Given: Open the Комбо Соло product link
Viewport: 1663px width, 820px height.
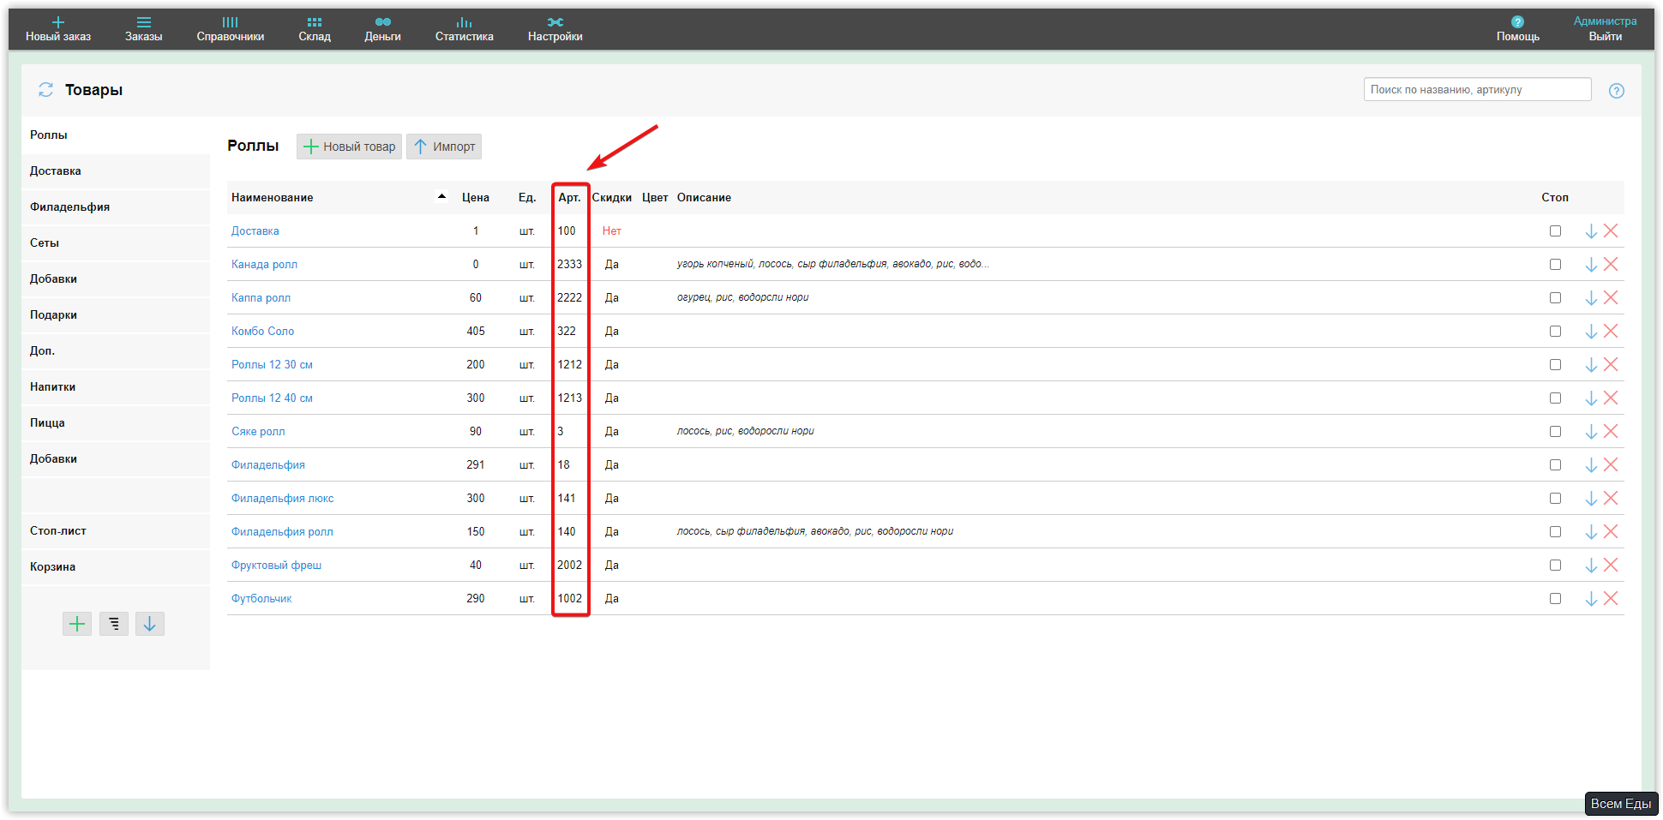Looking at the screenshot, I should [262, 331].
